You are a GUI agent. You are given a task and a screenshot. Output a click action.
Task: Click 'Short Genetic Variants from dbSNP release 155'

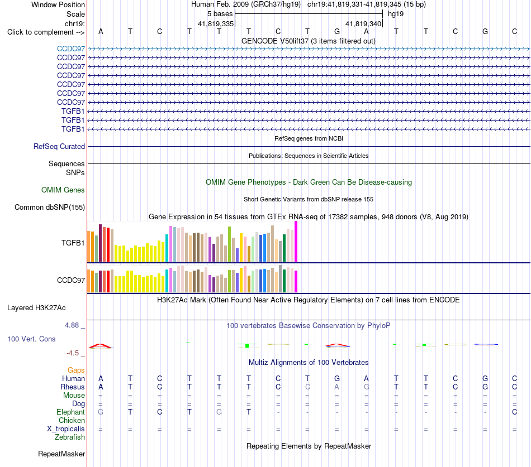[x=309, y=200]
